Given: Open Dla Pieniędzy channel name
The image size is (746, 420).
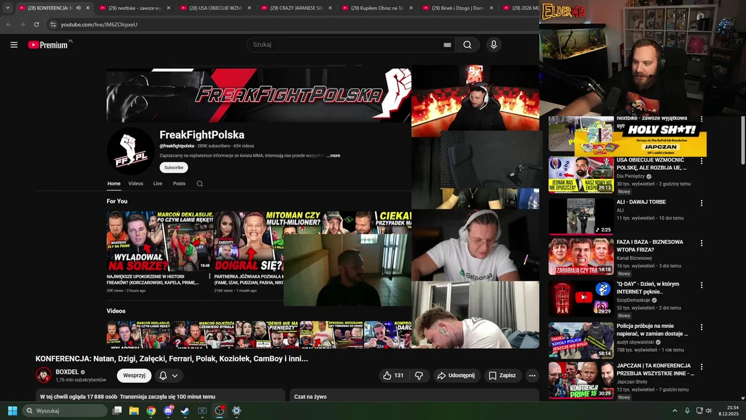Looking at the screenshot, I should coord(630,176).
